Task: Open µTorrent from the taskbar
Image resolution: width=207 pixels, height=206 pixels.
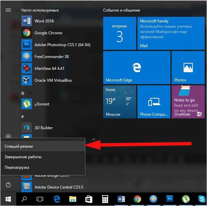Action: (186, 199)
